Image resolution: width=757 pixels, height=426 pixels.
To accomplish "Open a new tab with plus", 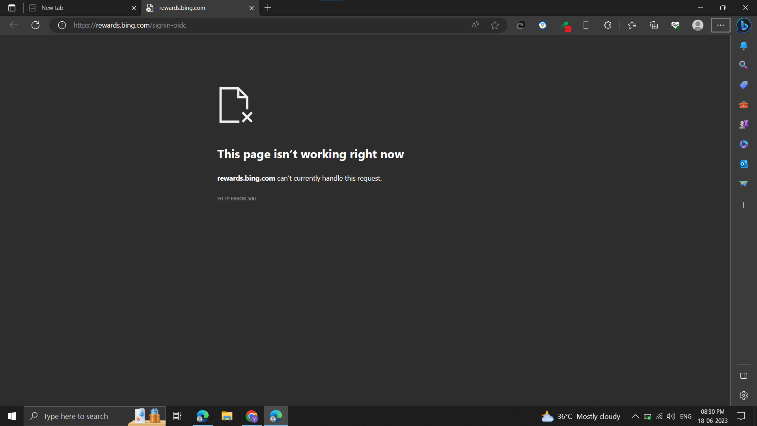I will click(x=268, y=8).
